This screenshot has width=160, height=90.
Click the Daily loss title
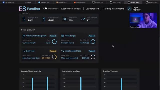[30, 51]
